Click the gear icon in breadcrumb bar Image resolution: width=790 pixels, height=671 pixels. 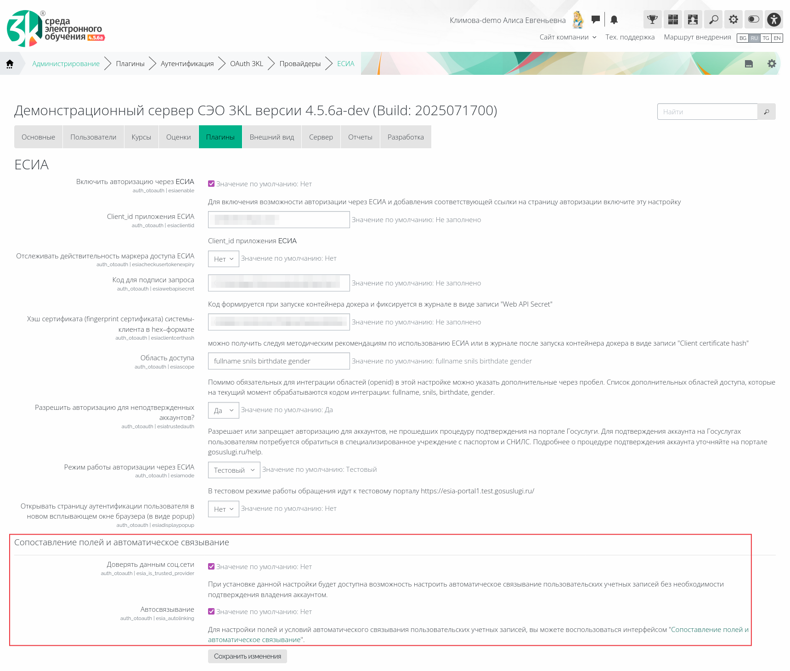point(772,64)
